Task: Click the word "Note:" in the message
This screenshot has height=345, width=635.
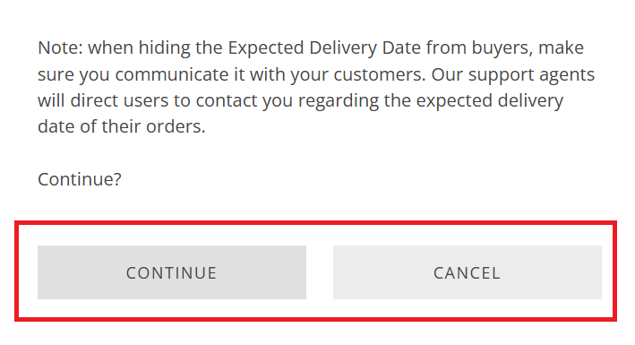Action: pos(60,47)
